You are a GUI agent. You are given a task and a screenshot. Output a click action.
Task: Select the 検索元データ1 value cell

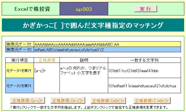pyautogui.click(x=107, y=44)
